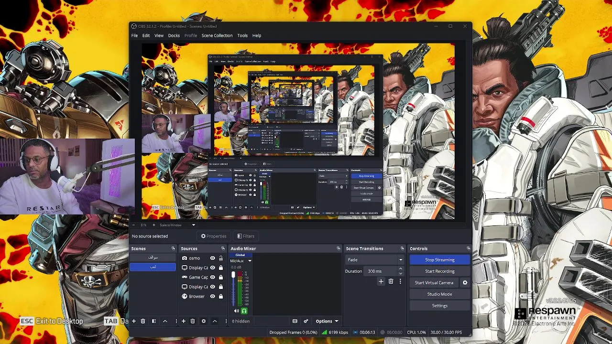Increase transition duration with up arrow
Image resolution: width=612 pixels, height=344 pixels.
(x=401, y=269)
